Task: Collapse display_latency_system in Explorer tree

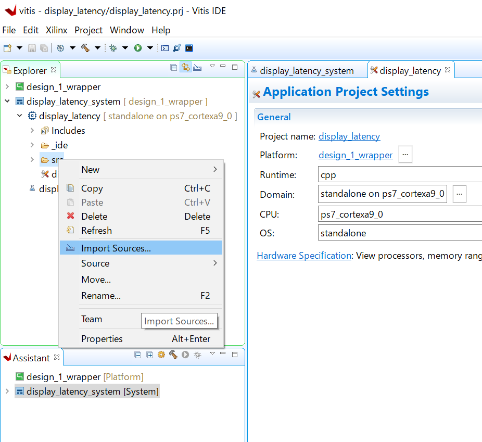Action: coord(7,101)
